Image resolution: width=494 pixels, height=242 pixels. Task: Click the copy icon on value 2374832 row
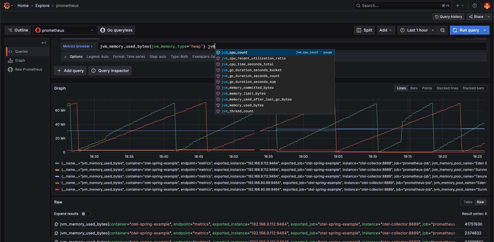pyautogui.click(x=56, y=233)
